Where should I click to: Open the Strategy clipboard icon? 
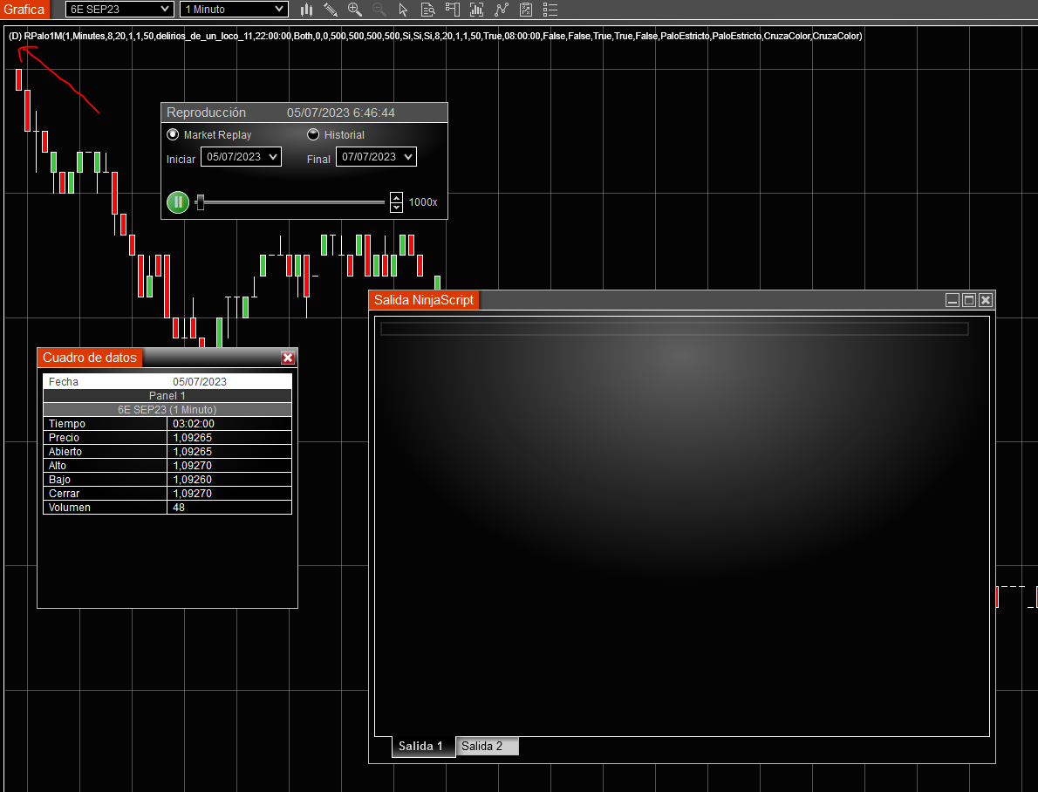(526, 10)
